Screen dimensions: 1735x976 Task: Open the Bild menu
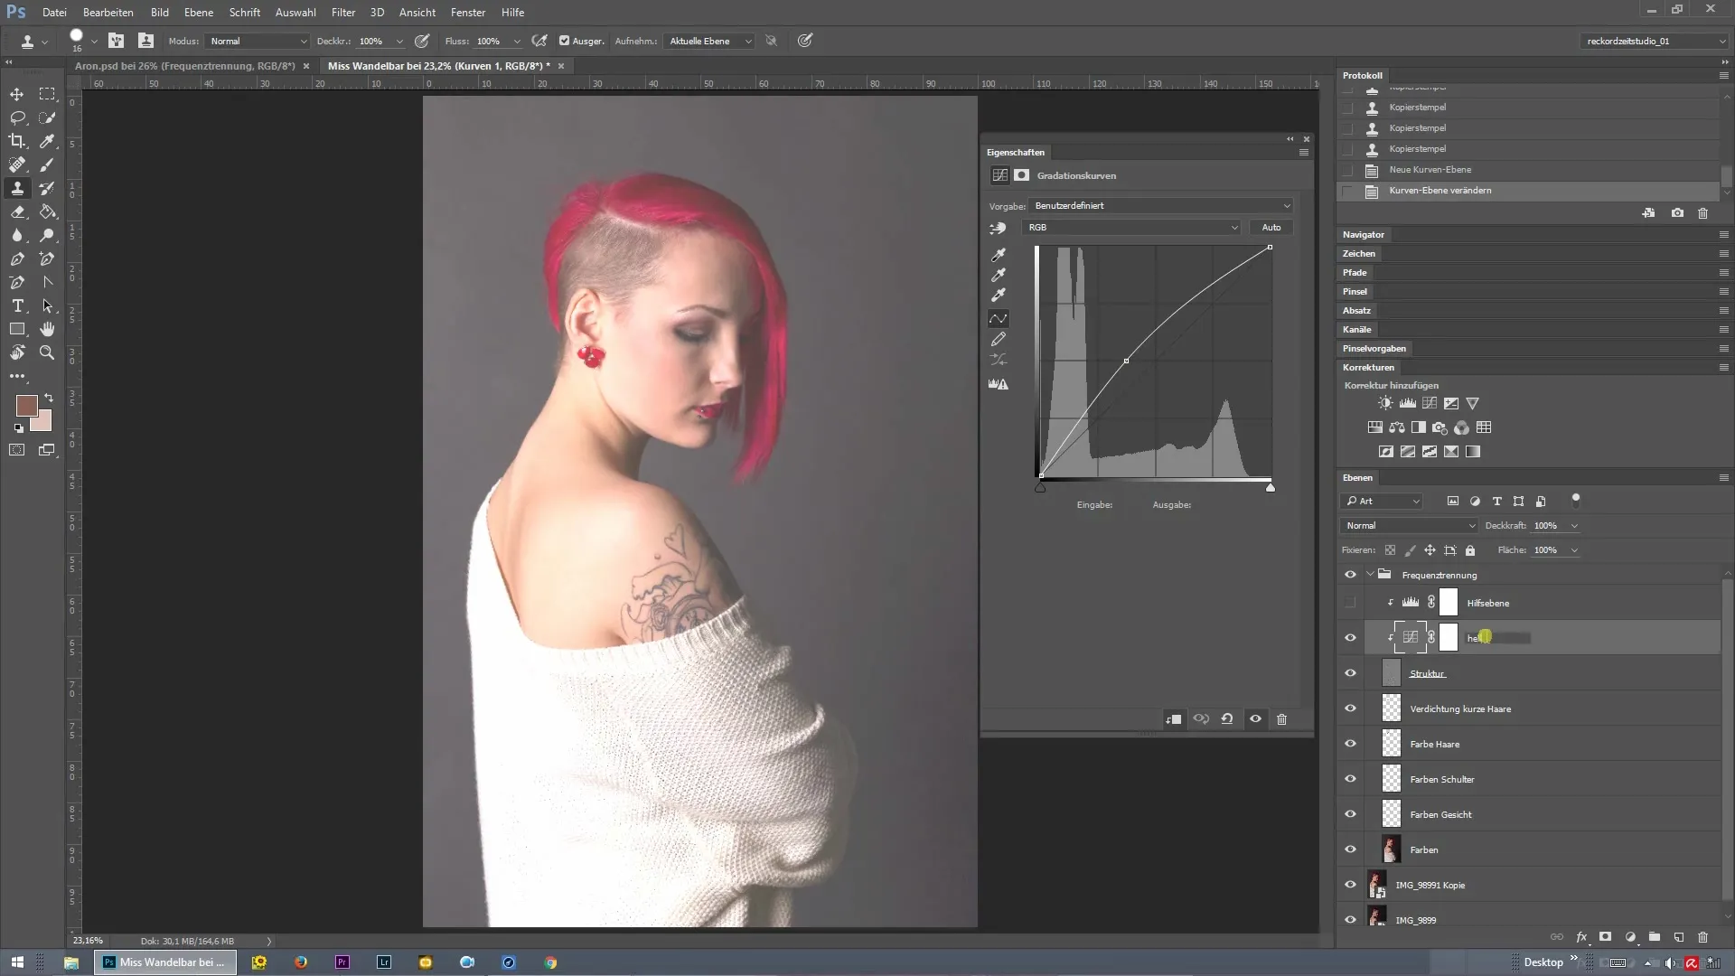[159, 13]
